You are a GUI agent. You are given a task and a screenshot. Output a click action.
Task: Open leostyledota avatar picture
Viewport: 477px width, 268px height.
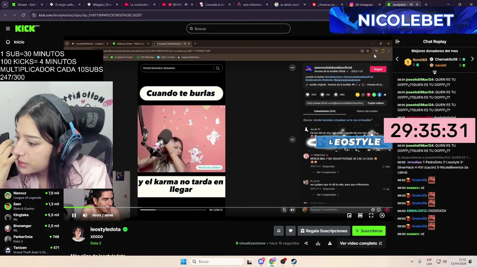click(x=78, y=234)
